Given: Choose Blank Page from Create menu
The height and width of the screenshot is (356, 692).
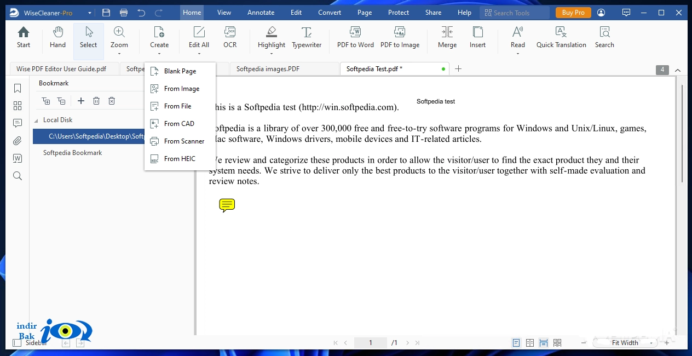Looking at the screenshot, I should (180, 71).
